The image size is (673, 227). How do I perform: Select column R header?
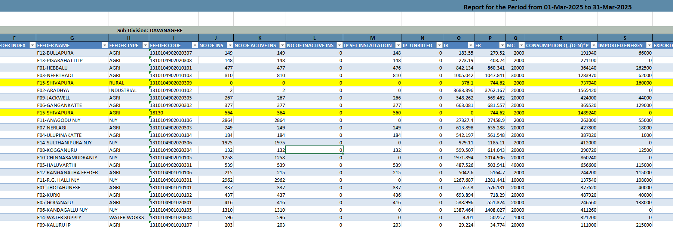click(561, 38)
